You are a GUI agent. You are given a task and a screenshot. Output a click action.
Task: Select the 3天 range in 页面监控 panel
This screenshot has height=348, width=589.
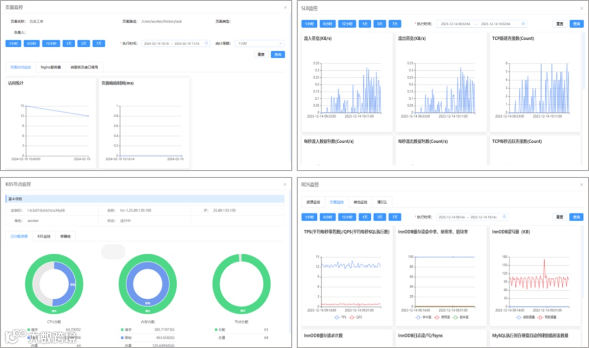click(84, 44)
